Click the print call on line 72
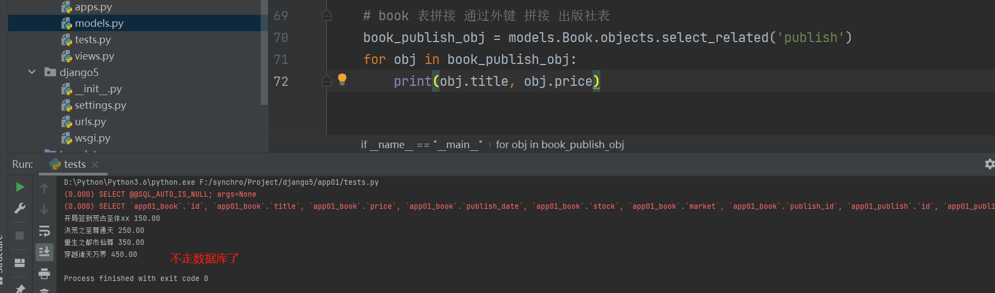Image resolution: width=995 pixels, height=293 pixels. pos(412,81)
